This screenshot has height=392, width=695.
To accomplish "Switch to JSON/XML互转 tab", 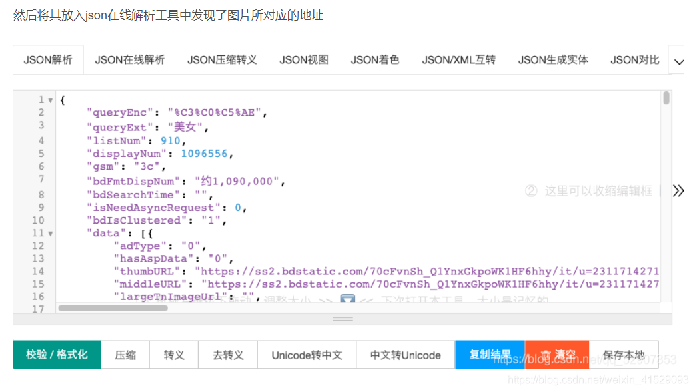I will point(458,60).
